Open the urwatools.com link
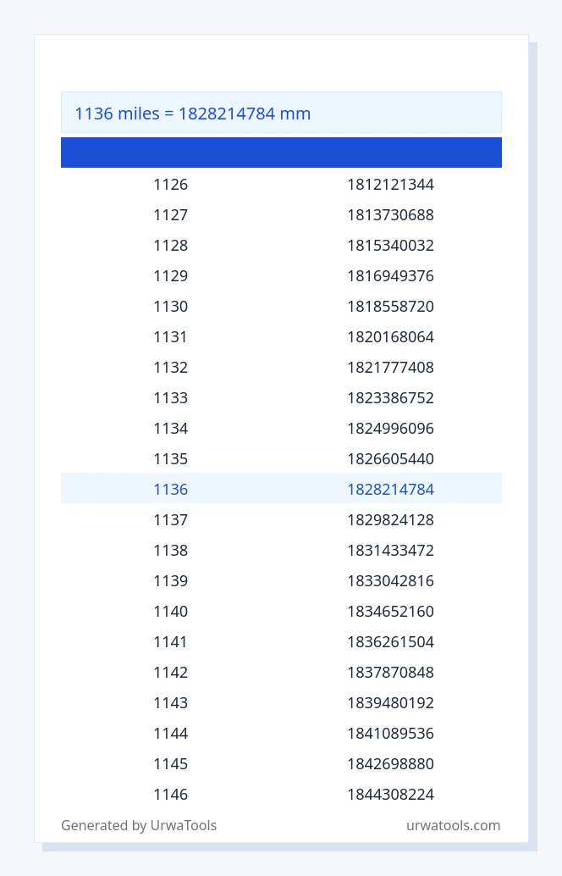The width and height of the screenshot is (562, 876). click(453, 825)
